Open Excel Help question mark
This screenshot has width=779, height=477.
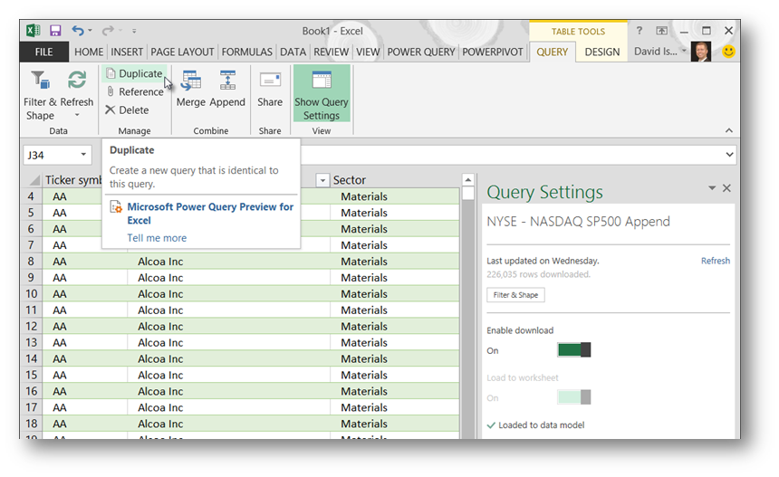[640, 31]
